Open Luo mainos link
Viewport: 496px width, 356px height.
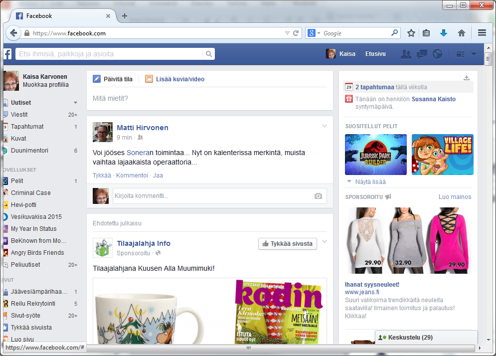[x=455, y=197]
